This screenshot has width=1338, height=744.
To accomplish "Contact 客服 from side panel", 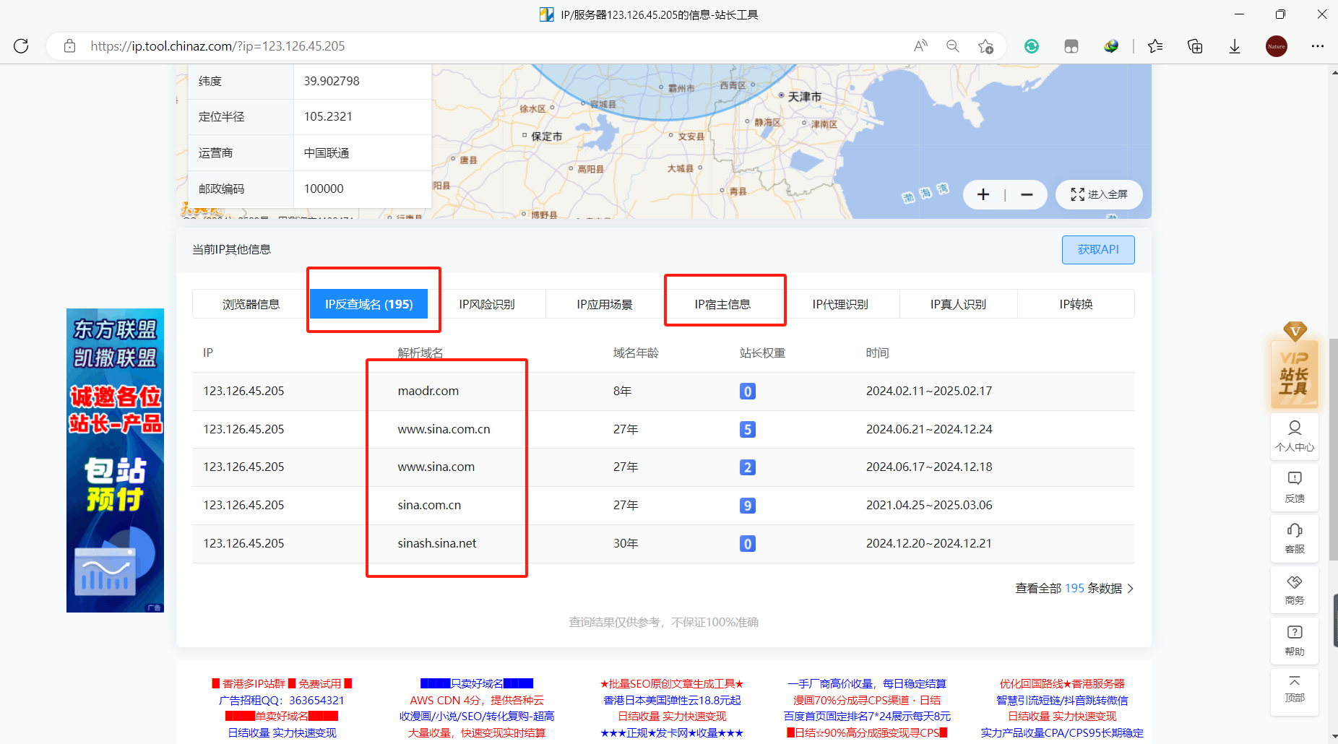I will click(x=1295, y=539).
